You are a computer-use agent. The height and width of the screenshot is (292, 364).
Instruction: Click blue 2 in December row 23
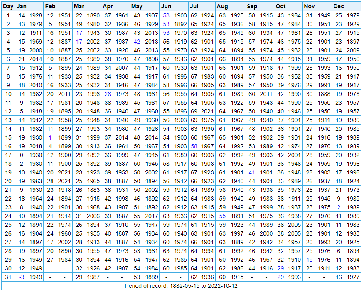click(x=339, y=207)
